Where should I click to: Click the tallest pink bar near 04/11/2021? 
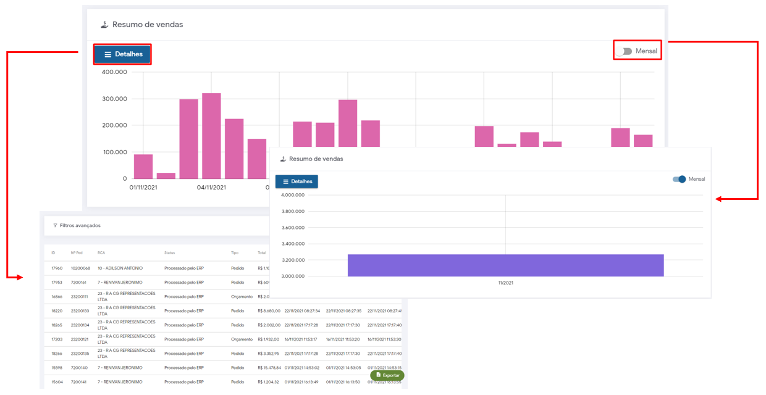point(211,136)
